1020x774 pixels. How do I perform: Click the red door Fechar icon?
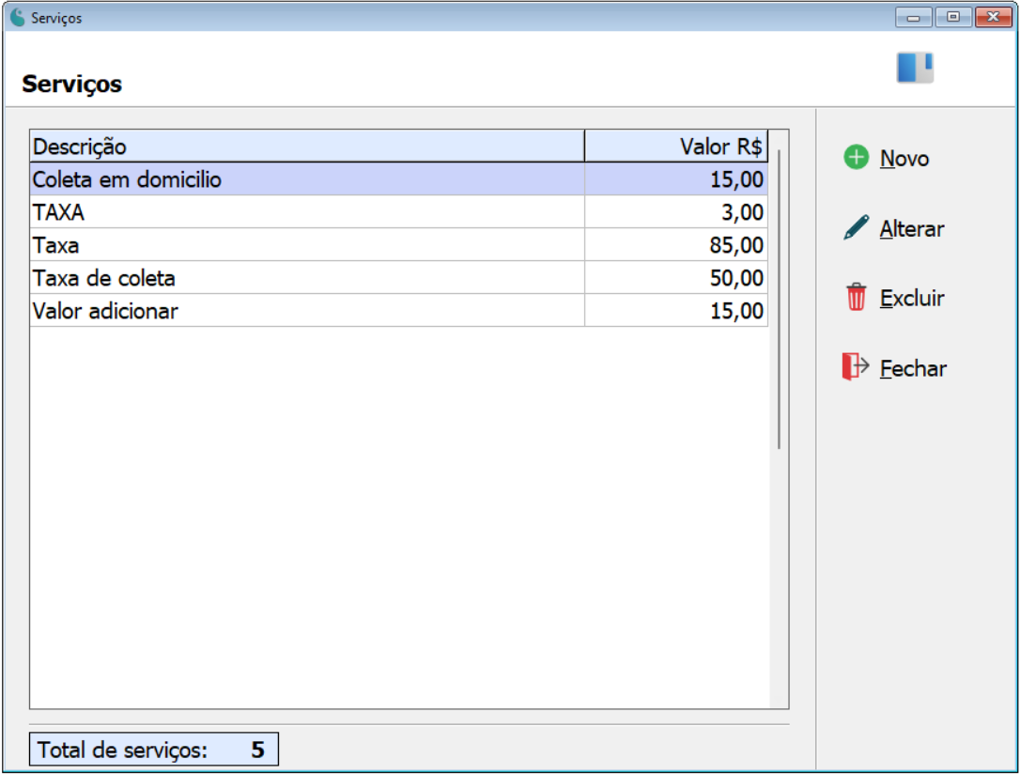click(x=856, y=366)
